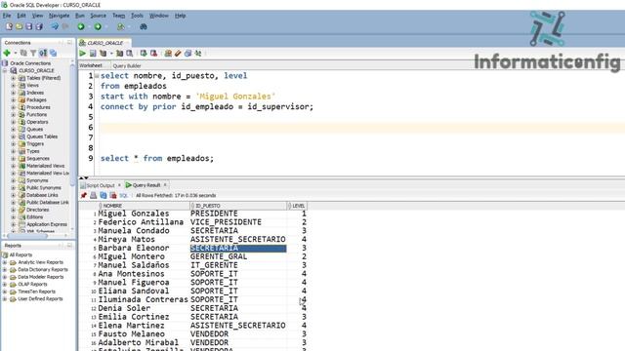Screen dimensions: 625x351
Task: Click the Save icon in main toolbar
Action: (x=28, y=26)
